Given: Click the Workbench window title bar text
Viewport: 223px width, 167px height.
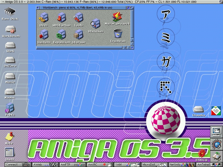Looking at the screenshot, I should pyautogui.click(x=77, y=8).
